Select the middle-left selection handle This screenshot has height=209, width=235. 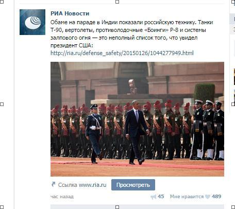point(2,104)
